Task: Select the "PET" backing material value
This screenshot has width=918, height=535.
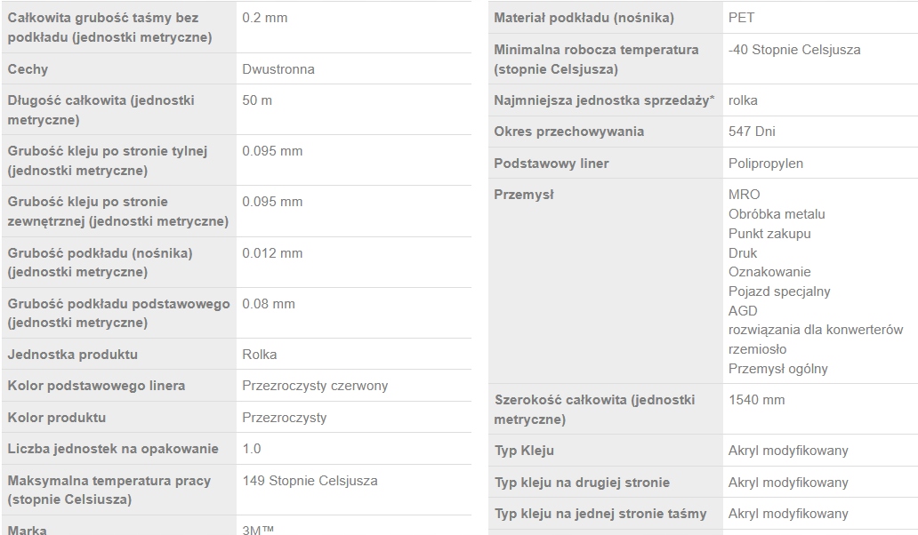Action: click(741, 18)
